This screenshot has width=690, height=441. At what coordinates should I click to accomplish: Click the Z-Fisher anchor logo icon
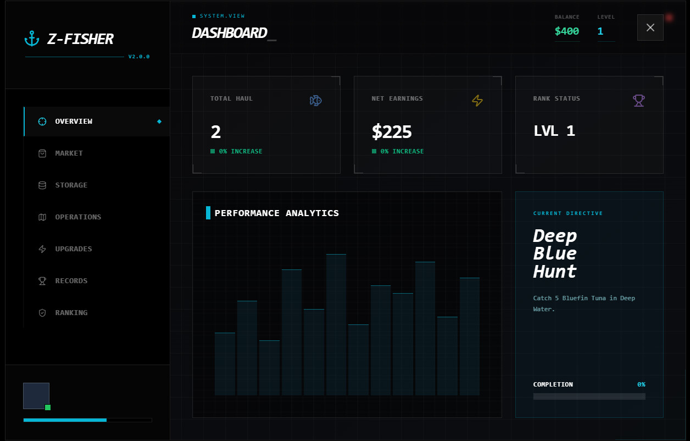point(32,38)
